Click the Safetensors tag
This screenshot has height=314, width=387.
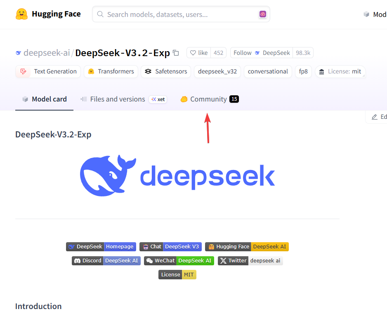(166, 71)
